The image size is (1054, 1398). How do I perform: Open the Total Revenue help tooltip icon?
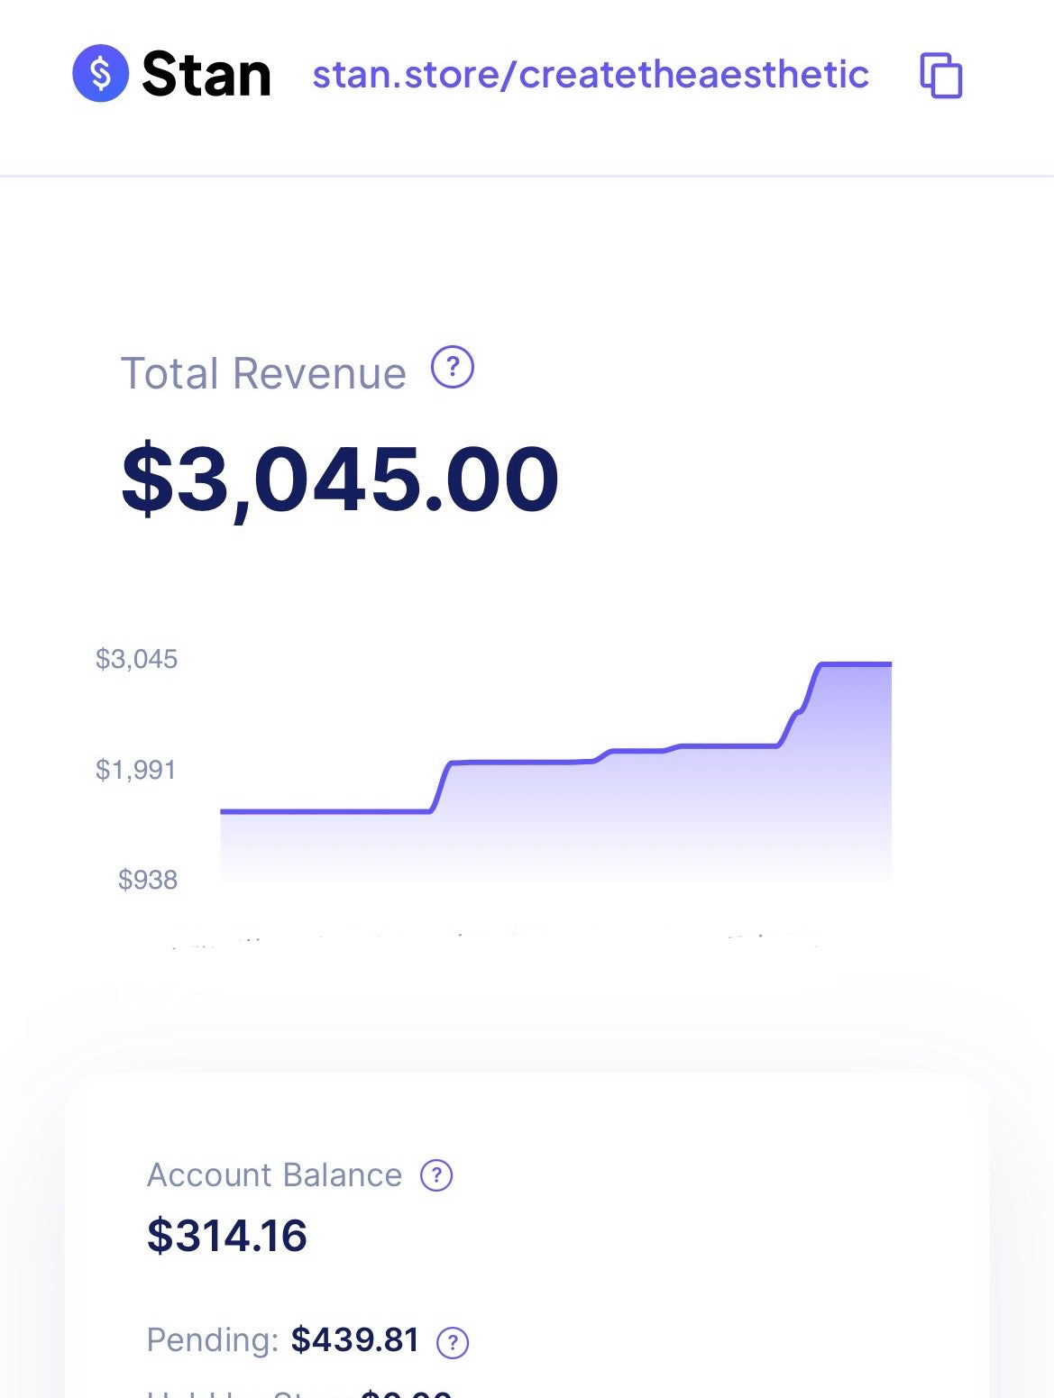(x=453, y=368)
